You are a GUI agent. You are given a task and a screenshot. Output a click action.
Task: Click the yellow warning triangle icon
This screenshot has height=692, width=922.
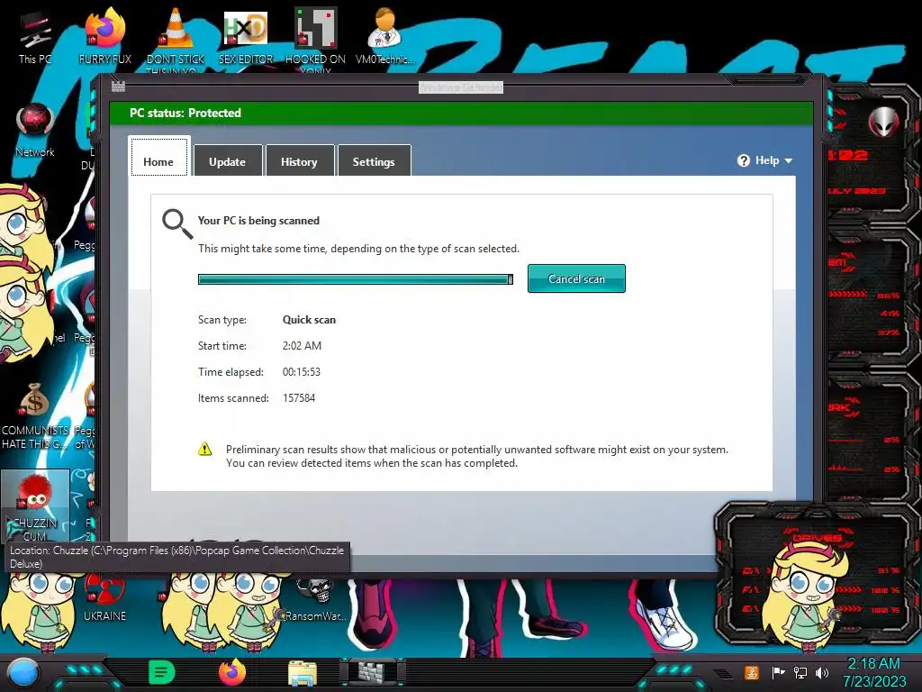[x=204, y=449]
